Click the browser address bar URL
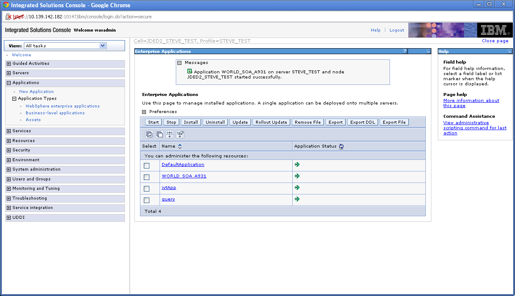 (x=82, y=17)
